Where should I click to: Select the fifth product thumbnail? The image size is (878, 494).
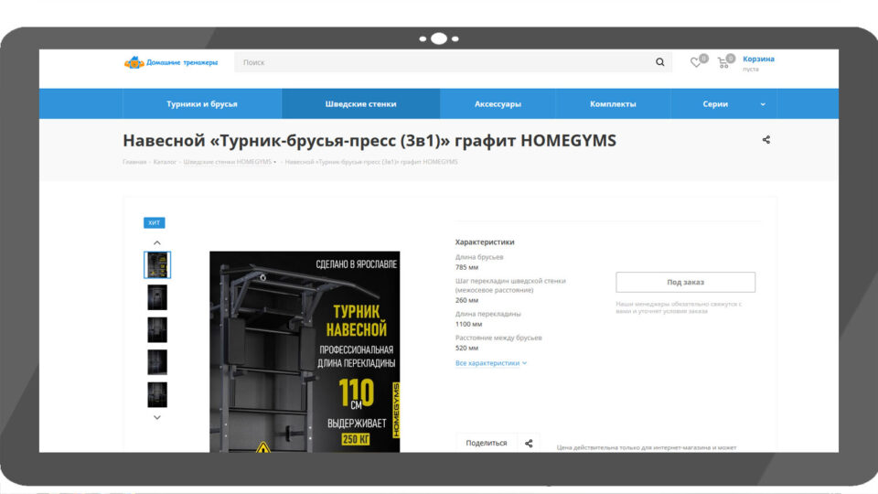coord(157,395)
